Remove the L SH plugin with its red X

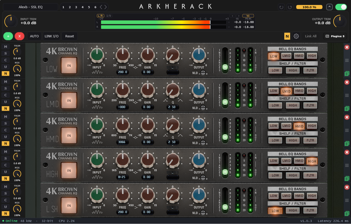pos(347,187)
